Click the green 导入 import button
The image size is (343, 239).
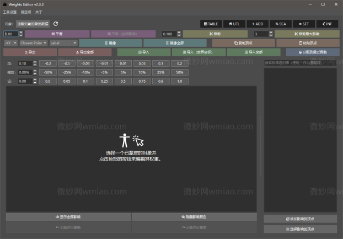144,52
